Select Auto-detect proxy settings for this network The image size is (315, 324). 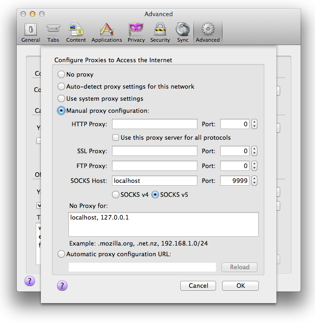click(x=61, y=87)
